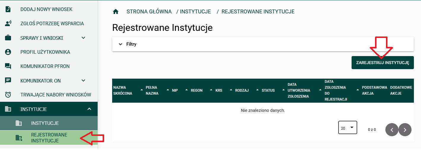Select the Instytucje submenu entry
The height and width of the screenshot is (162, 421).
(49, 123)
